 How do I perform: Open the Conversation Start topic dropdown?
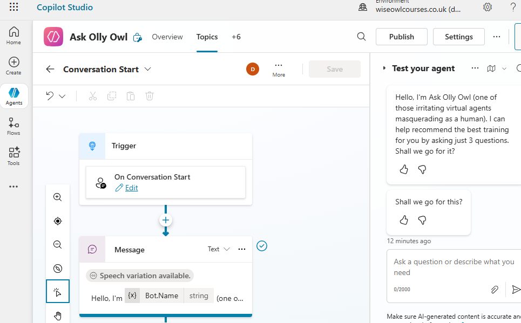point(148,69)
